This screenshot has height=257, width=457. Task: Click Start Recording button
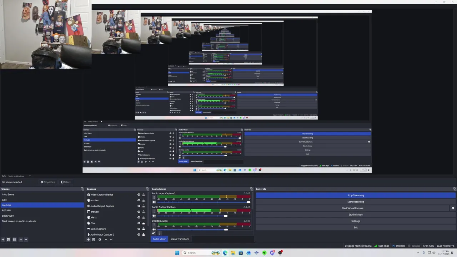(356, 202)
